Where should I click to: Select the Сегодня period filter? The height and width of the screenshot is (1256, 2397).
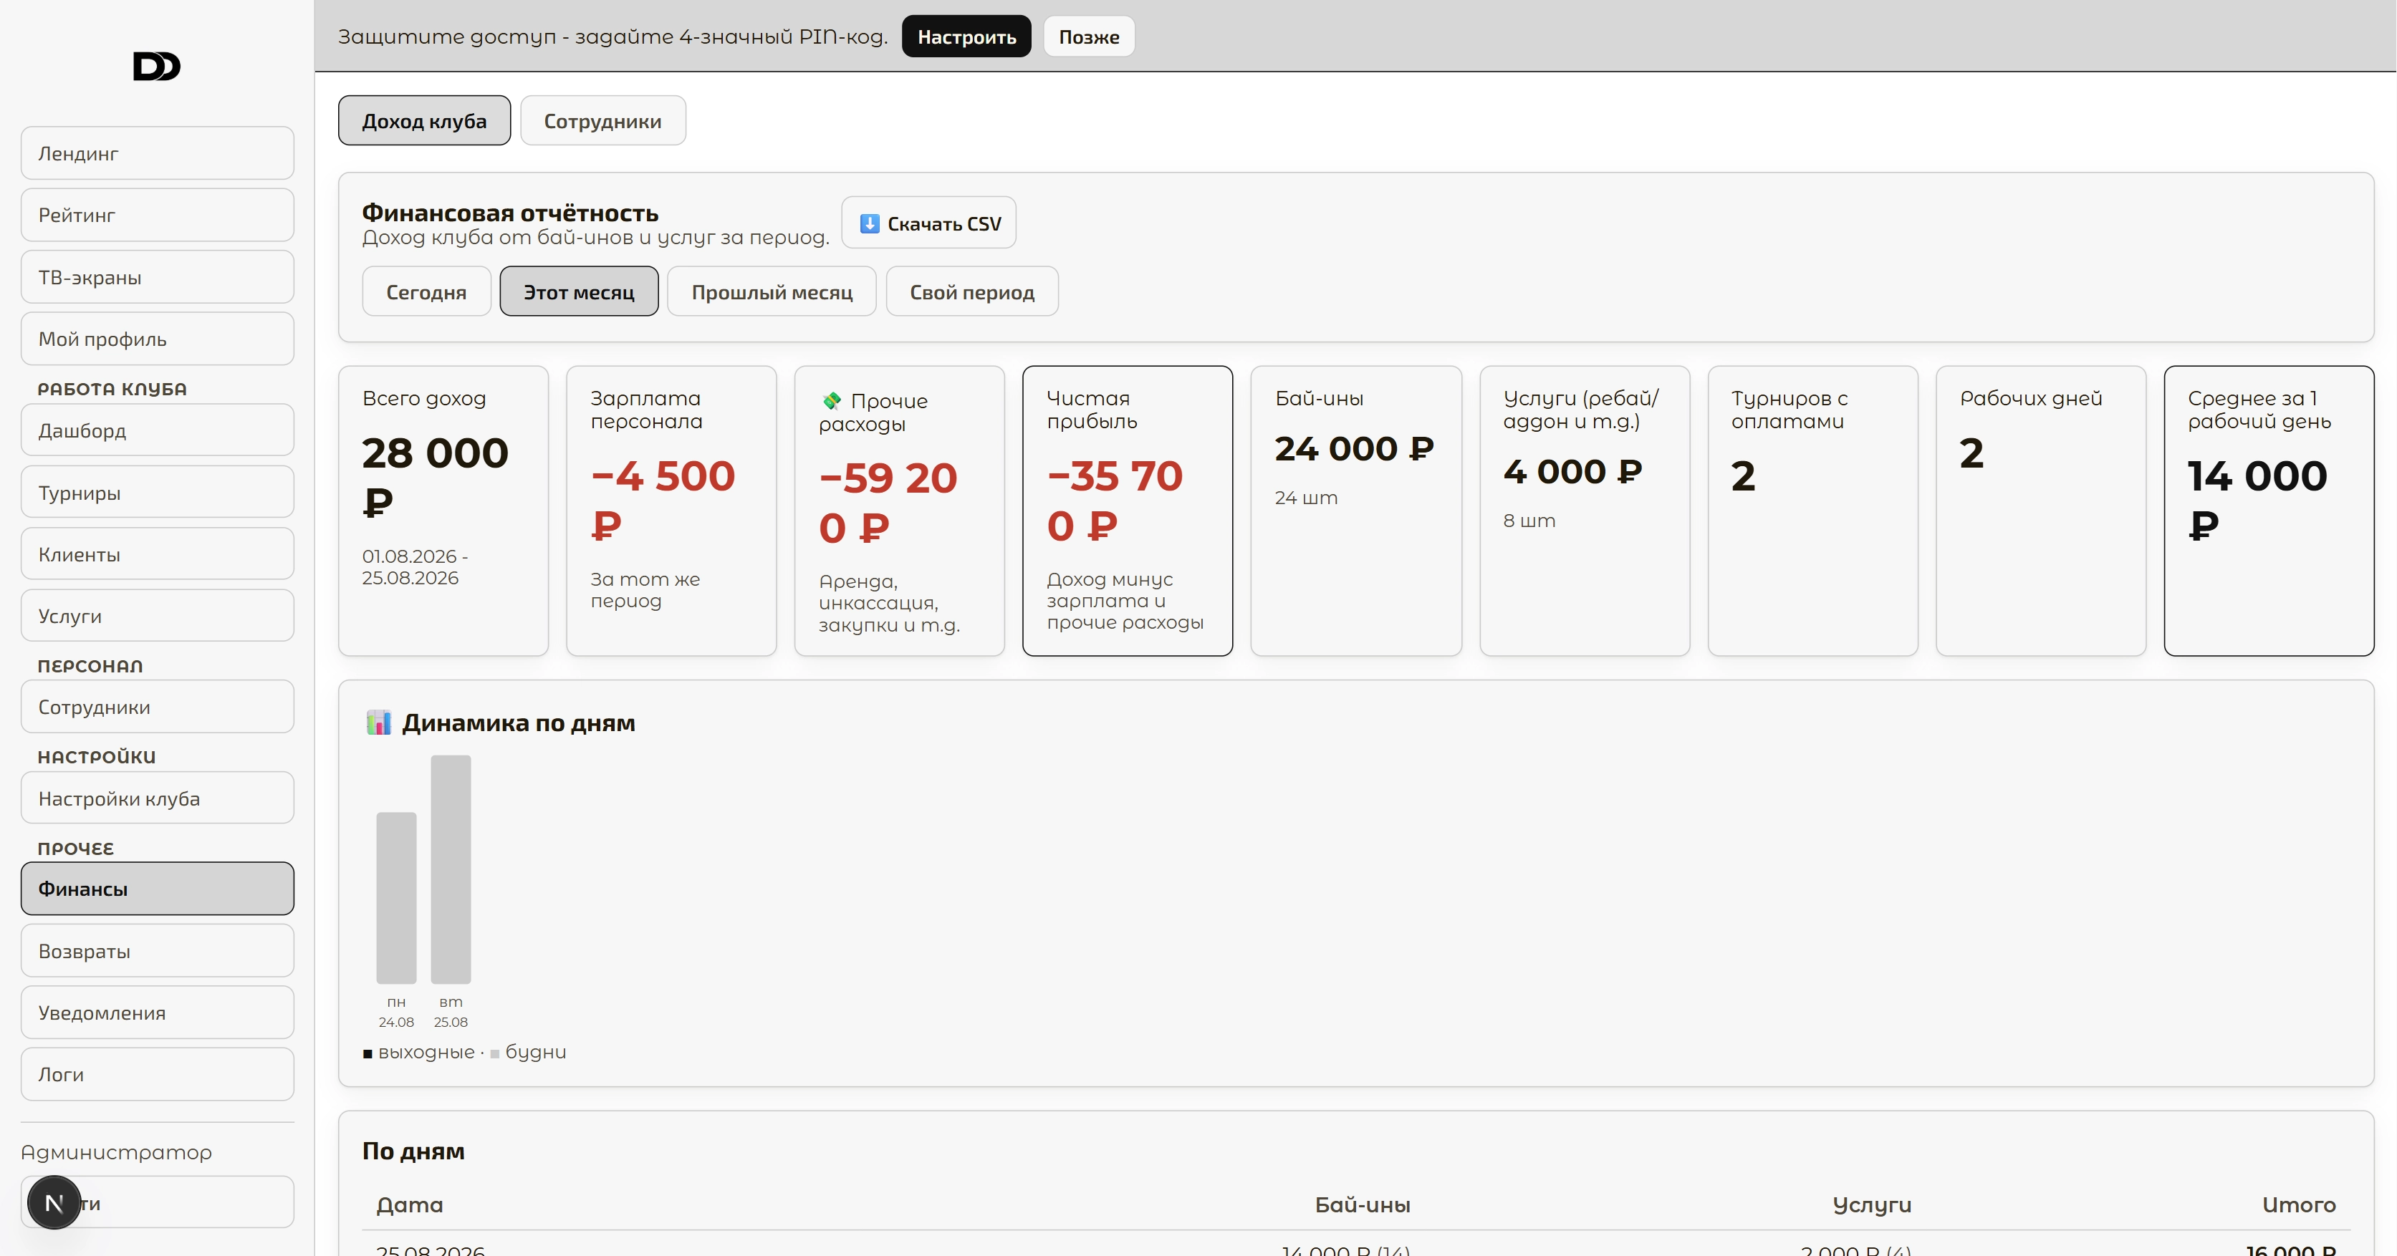pyautogui.click(x=426, y=291)
